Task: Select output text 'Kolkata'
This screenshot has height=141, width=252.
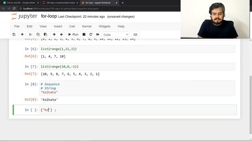Action: tap(49, 100)
